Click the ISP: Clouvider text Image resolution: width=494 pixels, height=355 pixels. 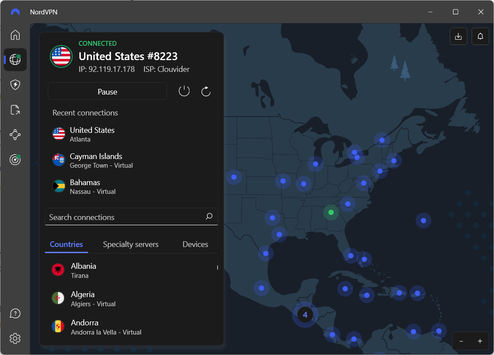tap(167, 69)
